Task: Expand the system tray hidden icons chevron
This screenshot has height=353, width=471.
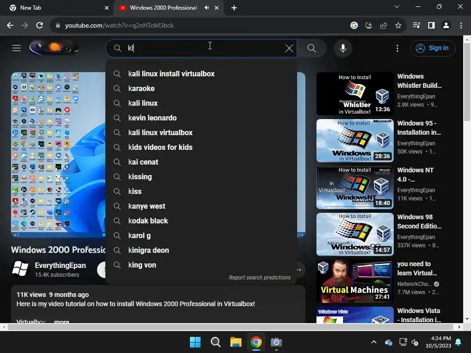Action: tap(374, 342)
